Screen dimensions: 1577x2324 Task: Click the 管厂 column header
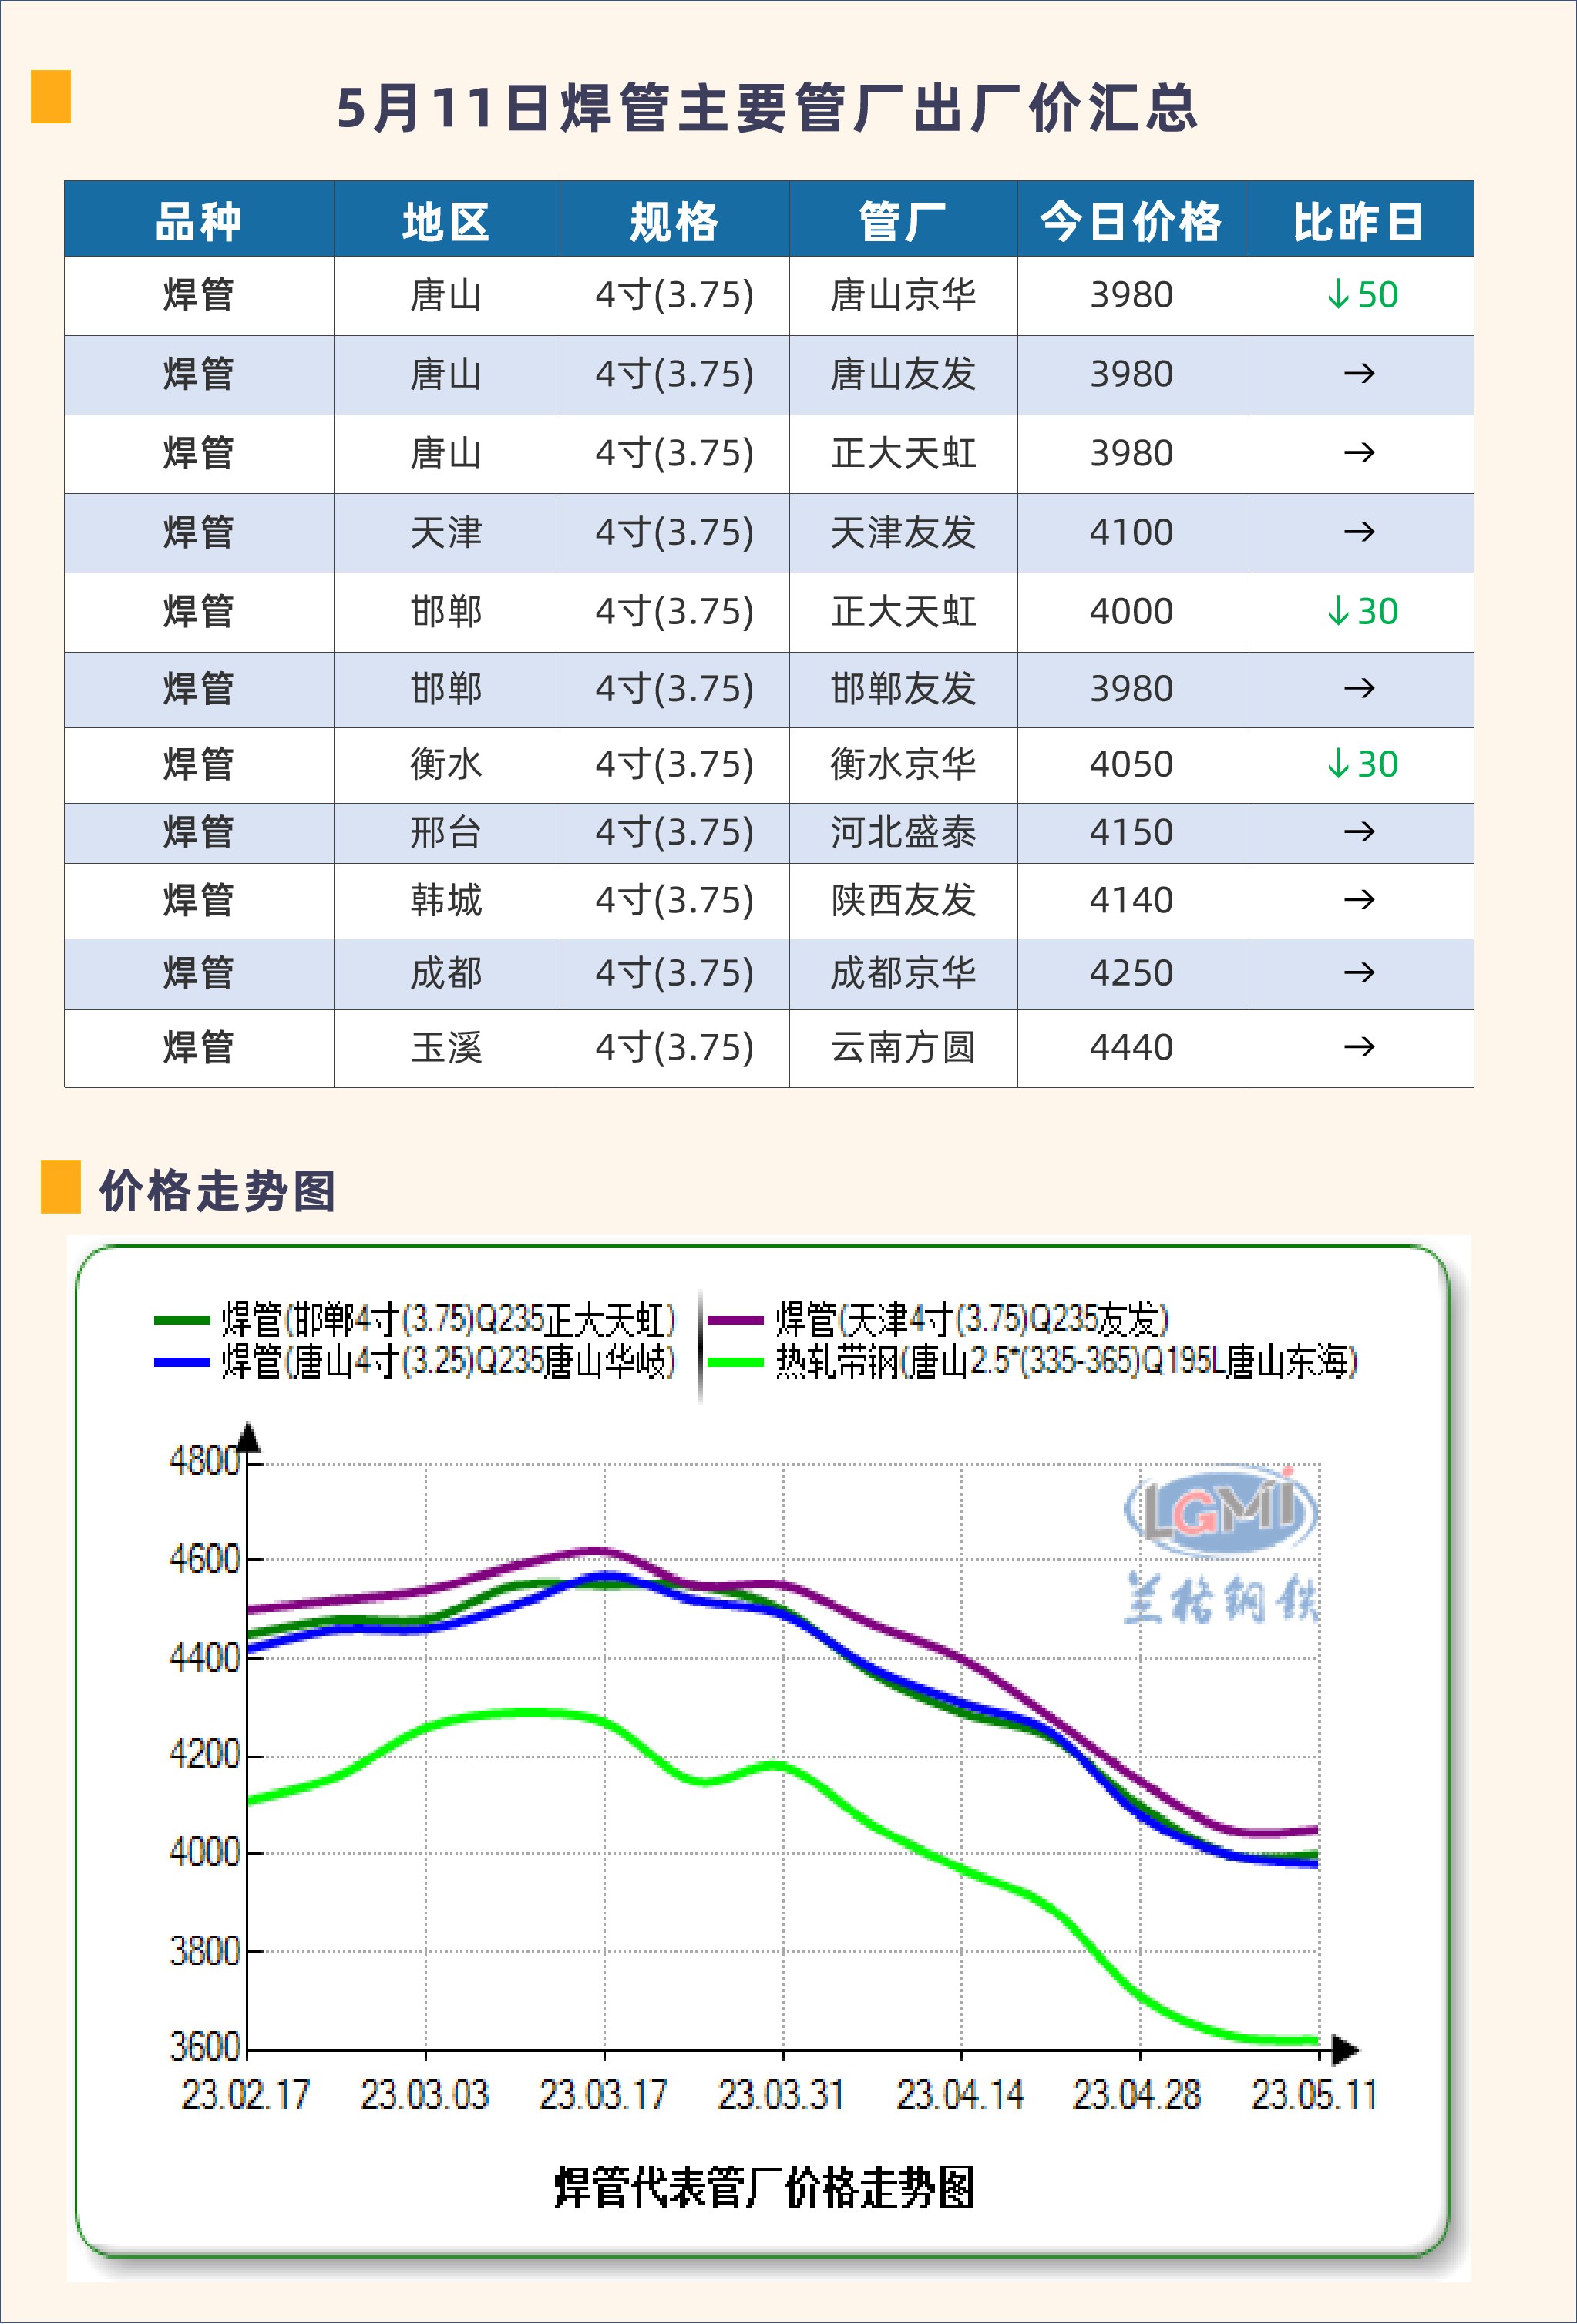pos(902,221)
